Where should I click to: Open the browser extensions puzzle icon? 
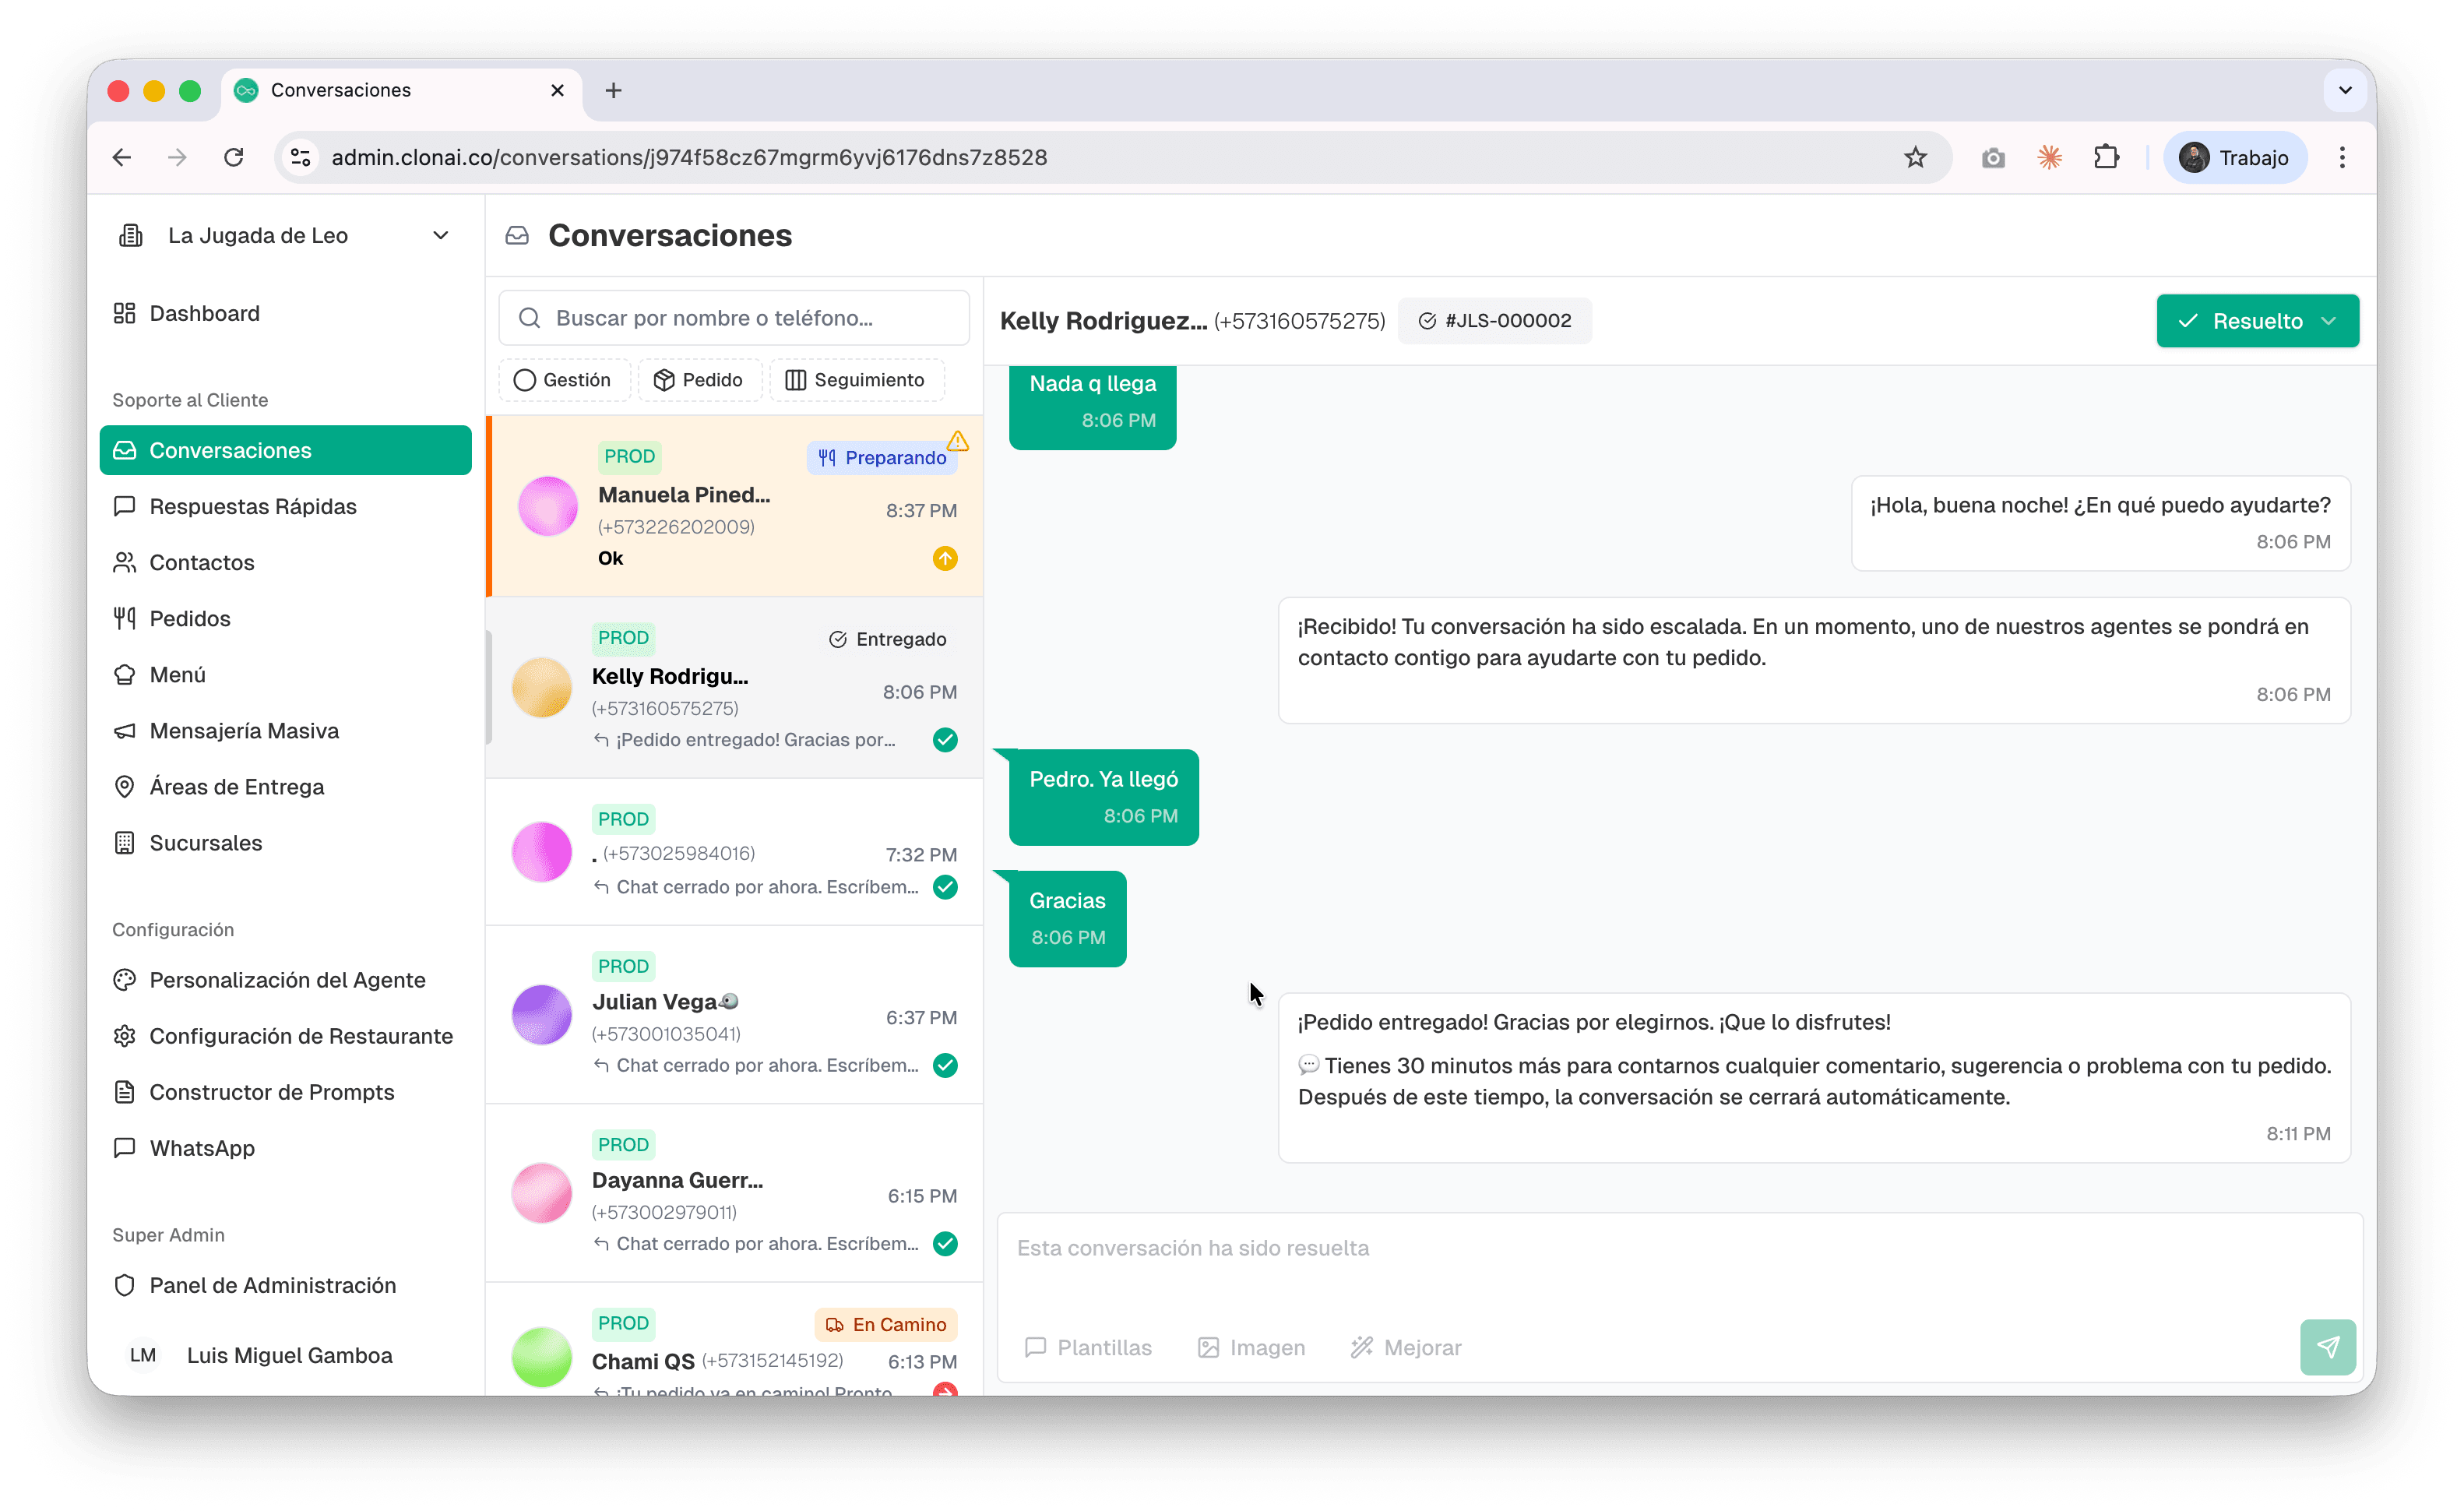tap(2106, 157)
